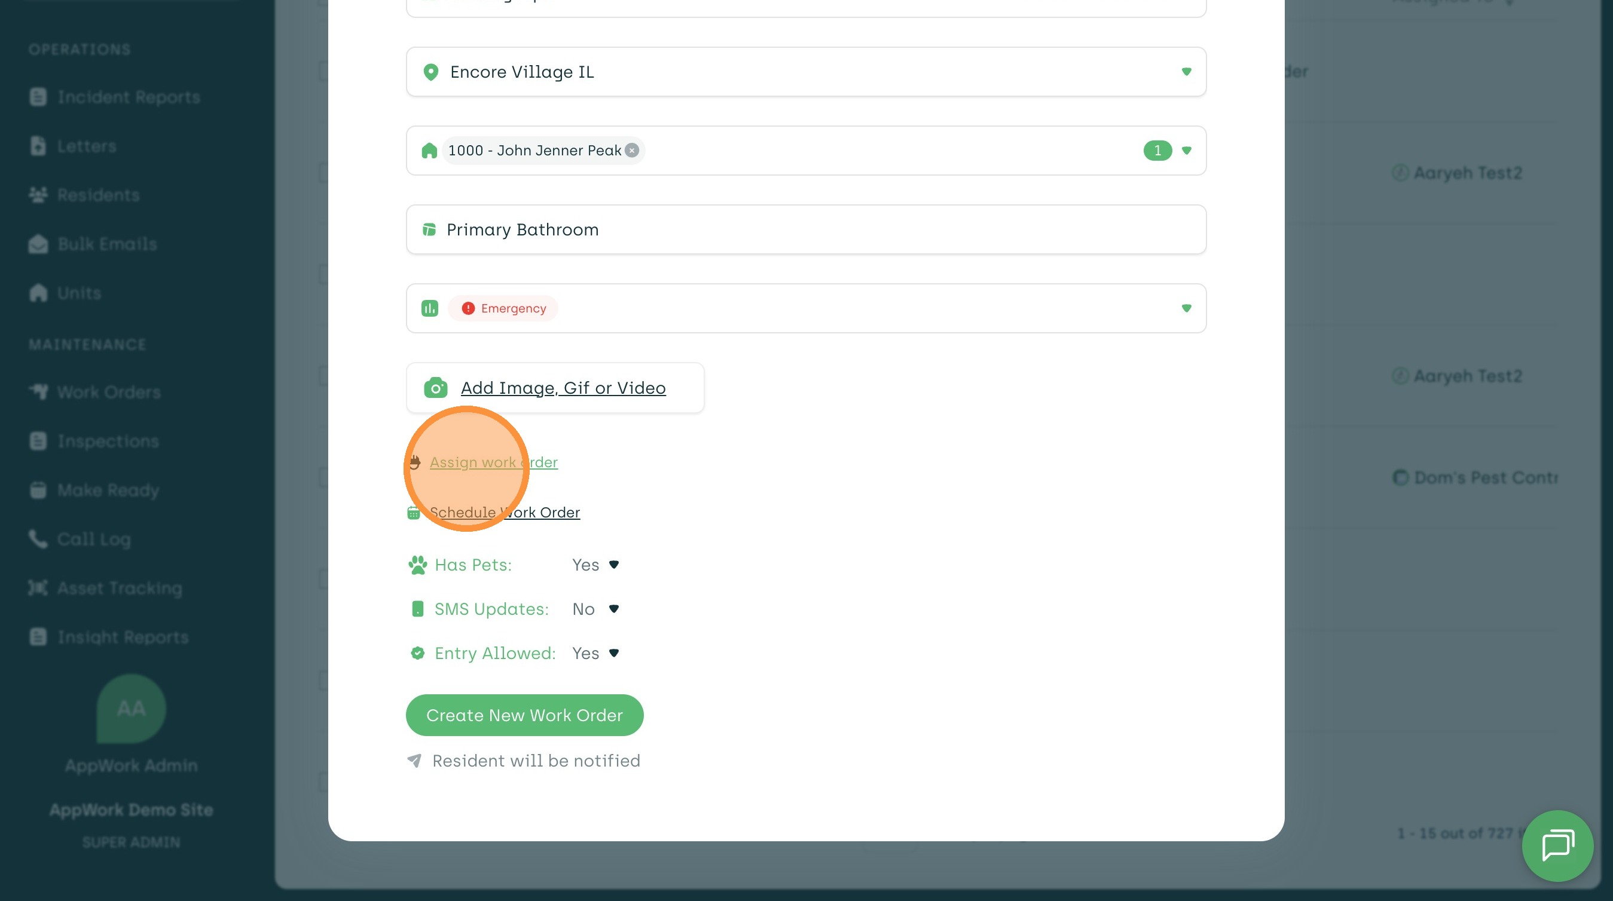Viewport: 1613px width, 901px height.
Task: Open Work Orders in the sidebar
Action: [108, 393]
